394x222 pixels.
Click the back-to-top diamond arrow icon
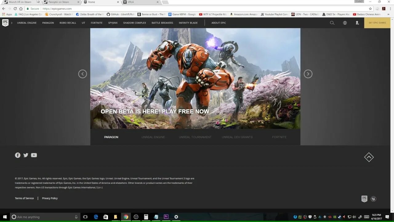coord(369,157)
